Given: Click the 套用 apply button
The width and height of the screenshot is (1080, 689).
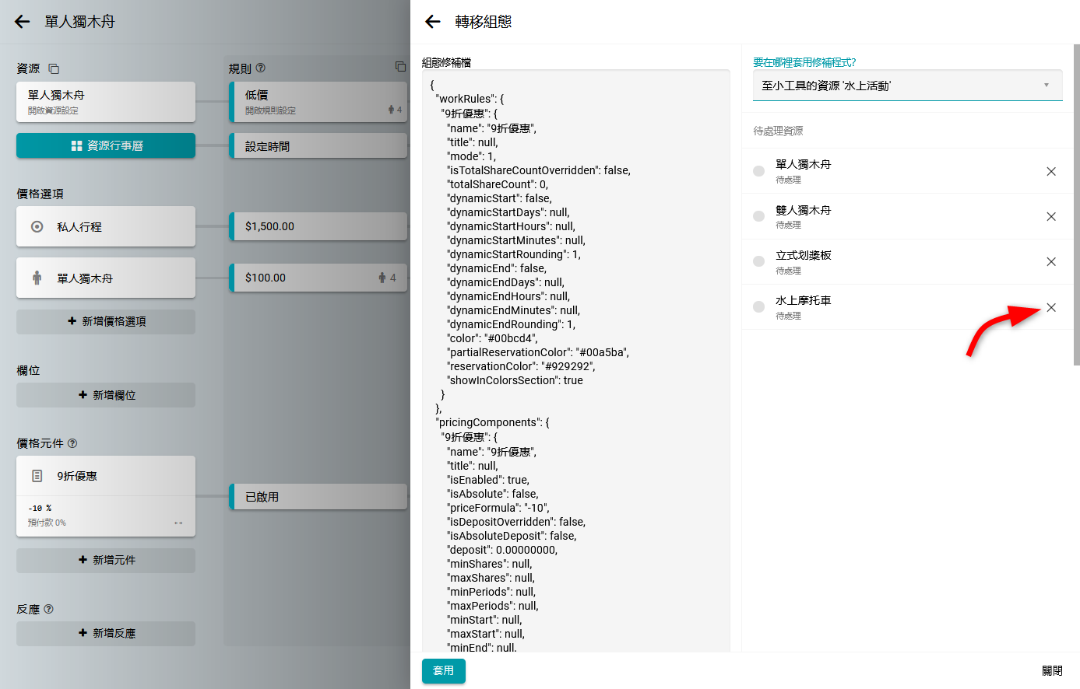Looking at the screenshot, I should 443,670.
